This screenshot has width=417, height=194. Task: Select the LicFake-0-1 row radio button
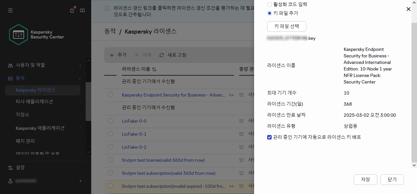click(111, 134)
